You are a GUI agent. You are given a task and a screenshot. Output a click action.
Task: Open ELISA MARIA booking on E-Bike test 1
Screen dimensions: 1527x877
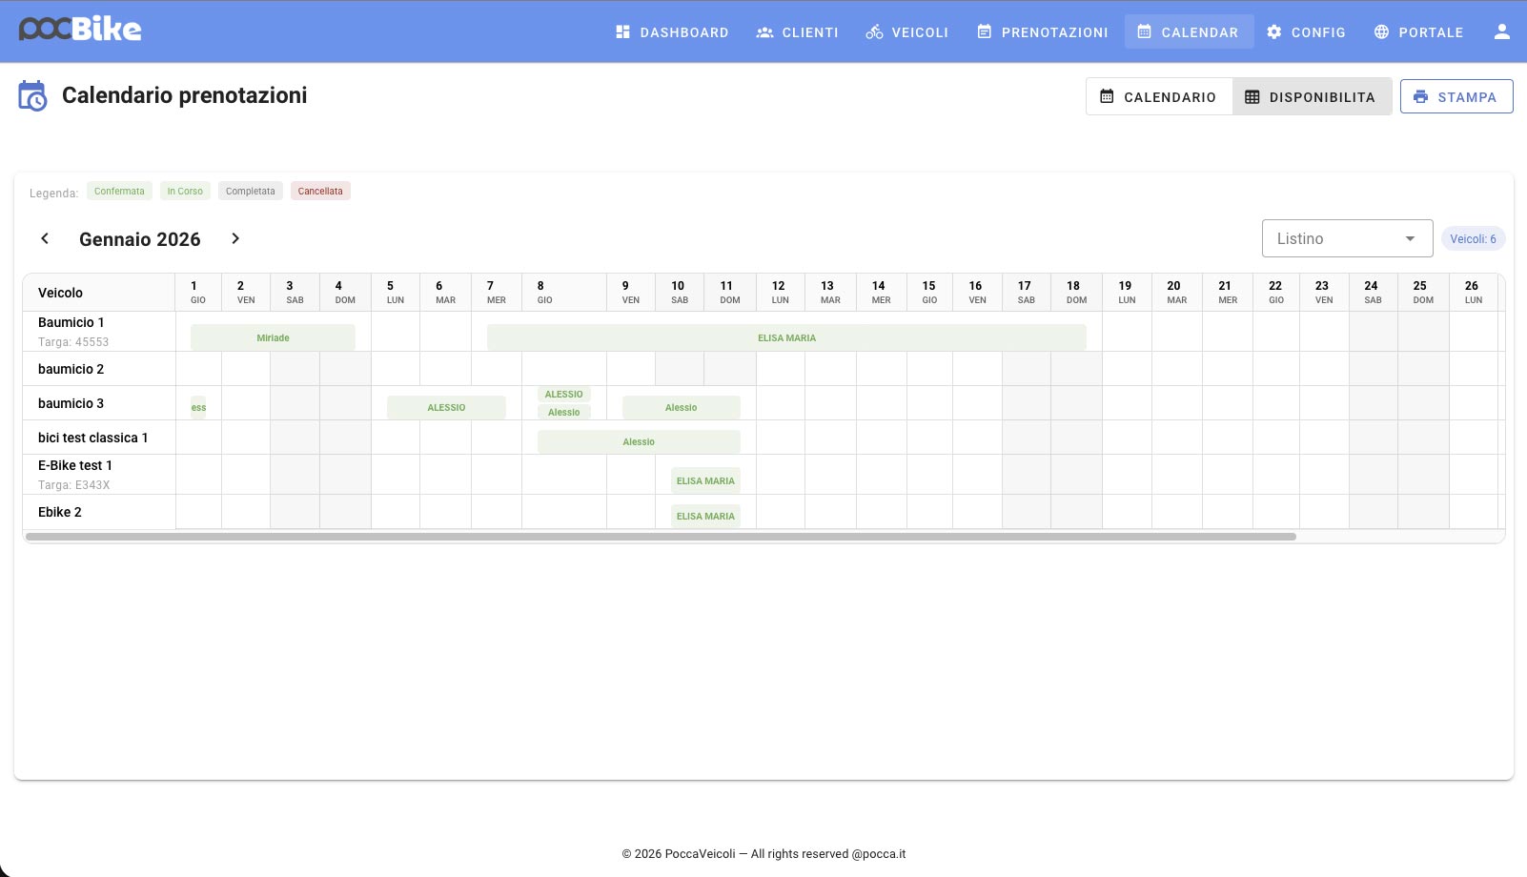[x=705, y=480]
